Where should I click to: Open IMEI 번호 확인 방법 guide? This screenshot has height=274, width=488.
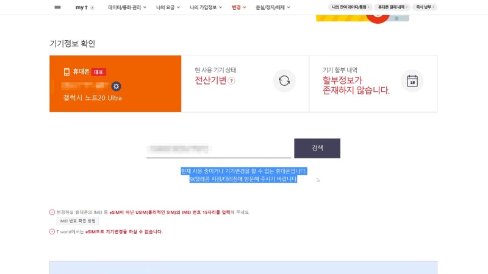coord(77,221)
